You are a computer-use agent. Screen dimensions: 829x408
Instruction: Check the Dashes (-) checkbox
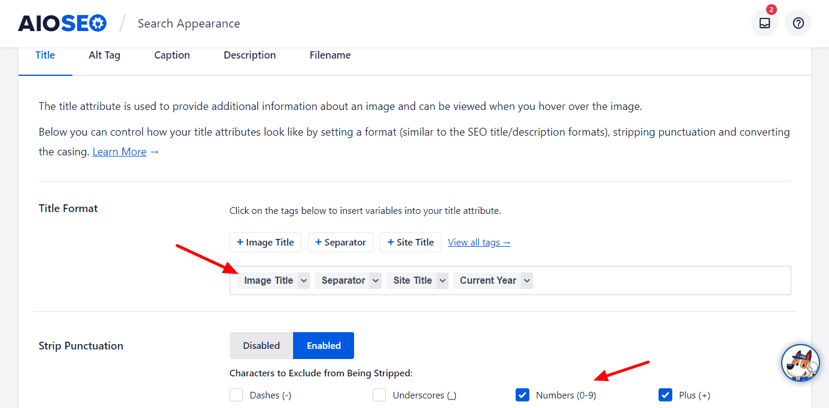click(236, 395)
